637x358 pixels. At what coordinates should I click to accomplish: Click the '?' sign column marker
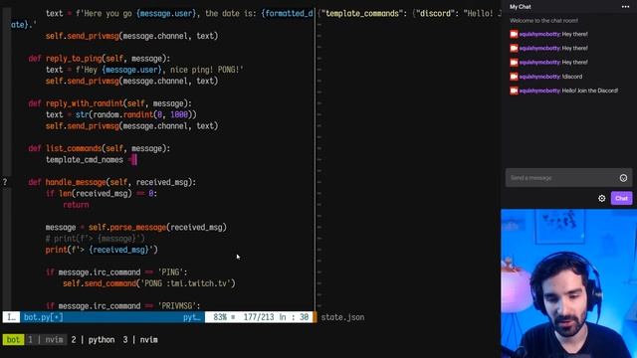(5, 182)
